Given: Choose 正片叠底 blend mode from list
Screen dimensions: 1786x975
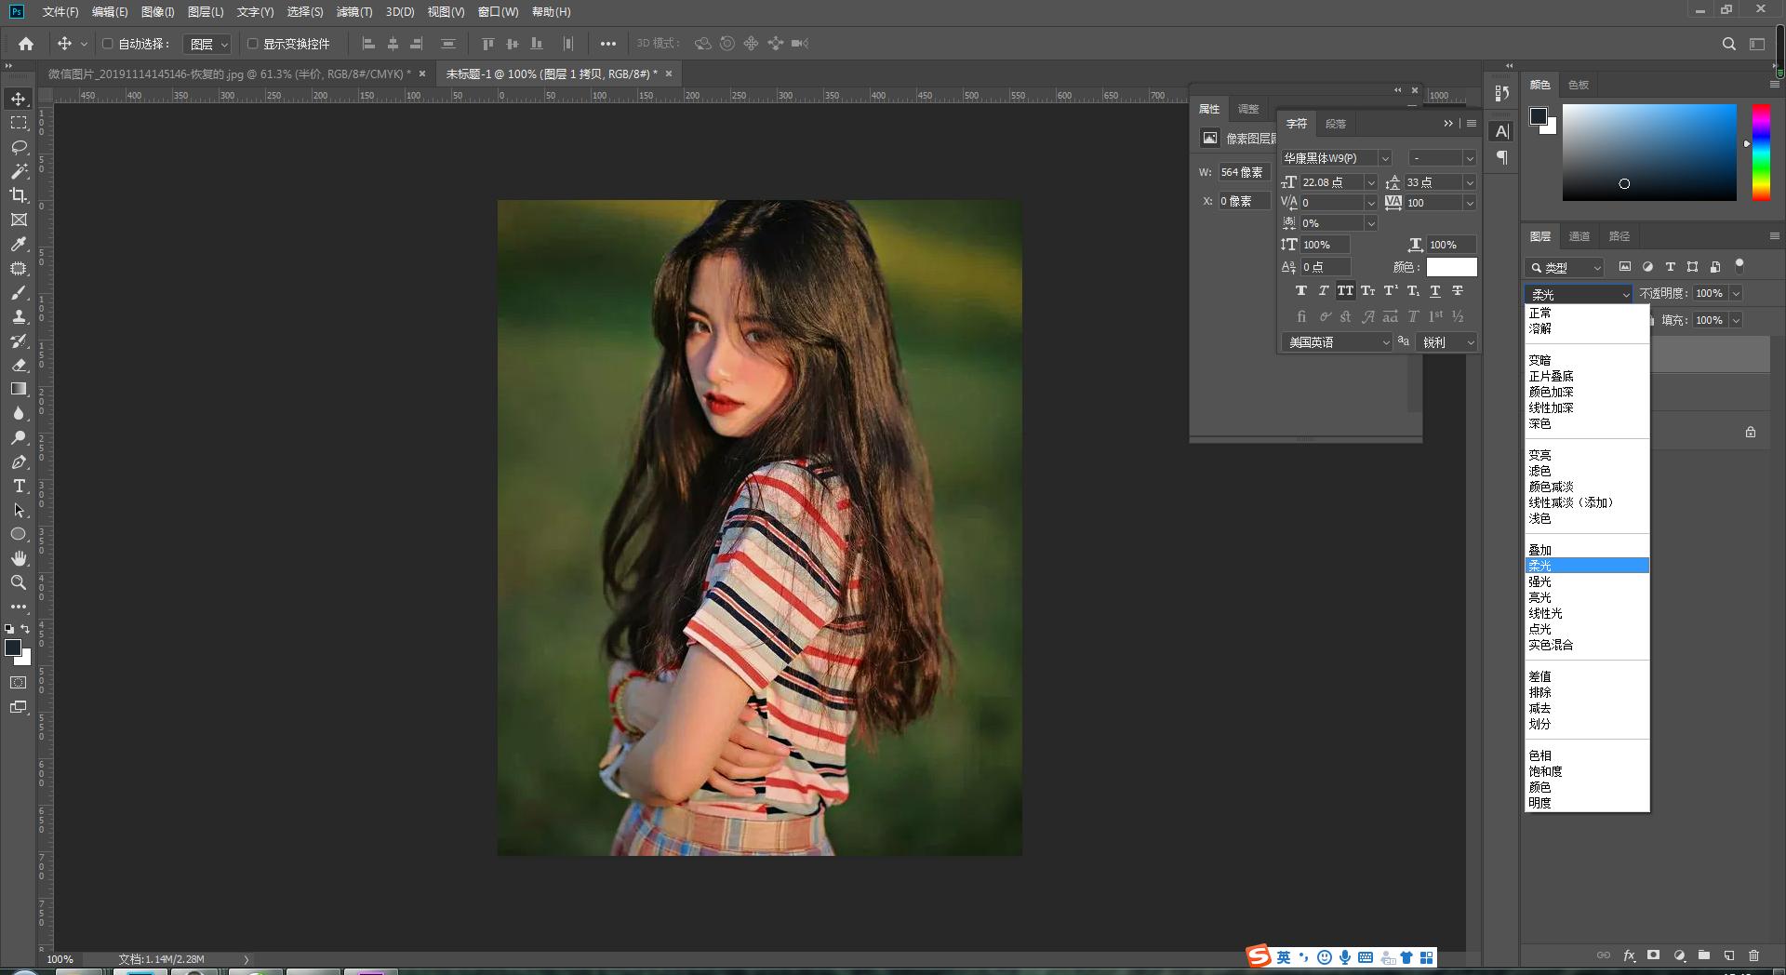Looking at the screenshot, I should pyautogui.click(x=1551, y=376).
